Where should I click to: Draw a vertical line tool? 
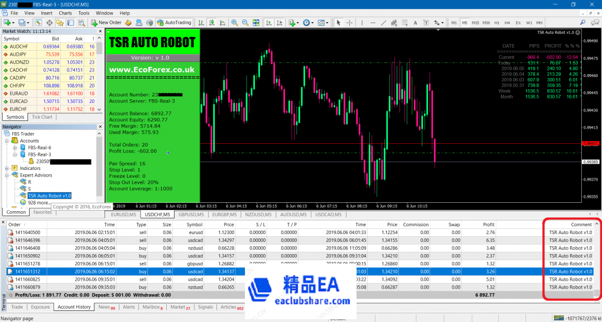pyautogui.click(x=362, y=23)
